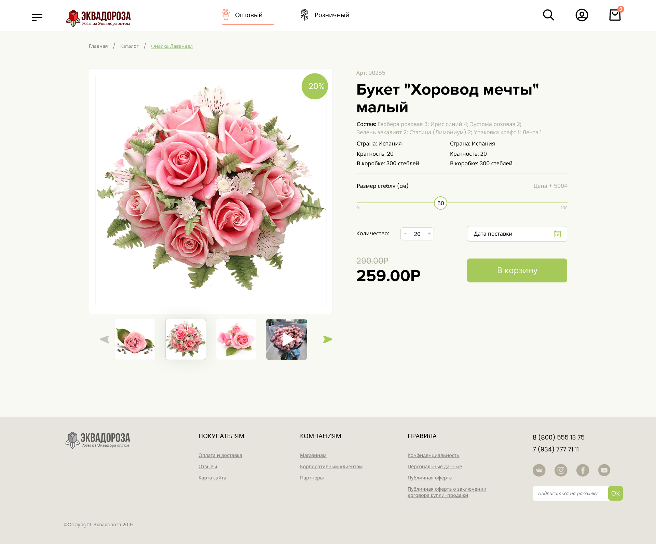This screenshot has width=656, height=544.
Task: Decrease quantity with minus button
Action: point(405,234)
